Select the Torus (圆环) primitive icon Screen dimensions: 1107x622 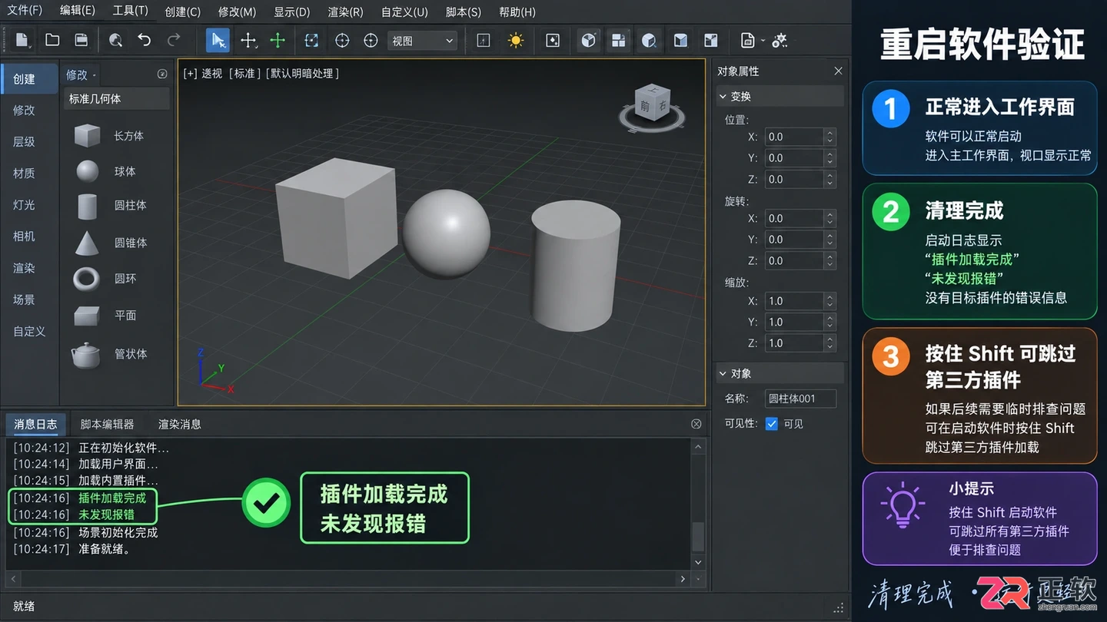(86, 279)
